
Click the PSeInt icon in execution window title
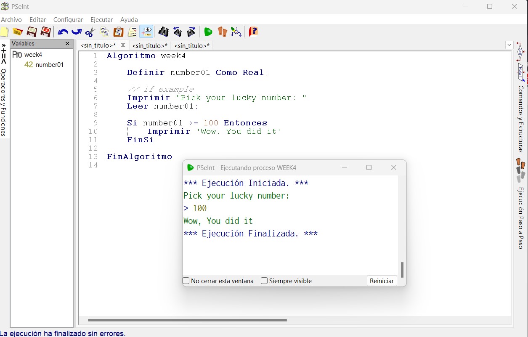[190, 167]
